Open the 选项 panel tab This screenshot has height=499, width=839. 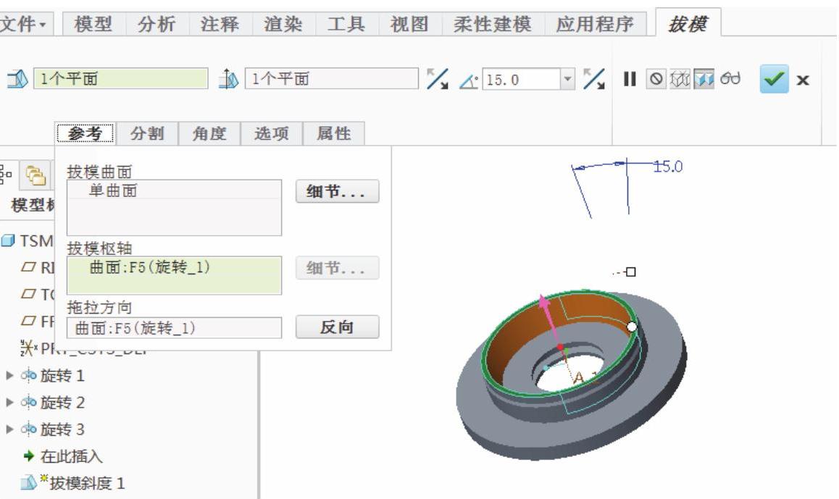coord(271,133)
